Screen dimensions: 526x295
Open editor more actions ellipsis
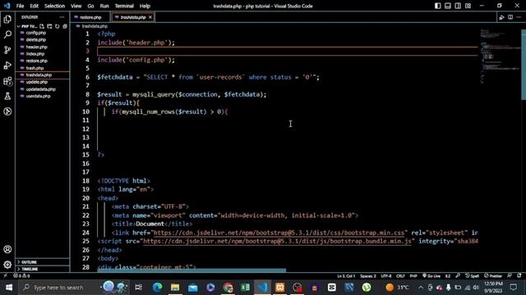tap(519, 17)
